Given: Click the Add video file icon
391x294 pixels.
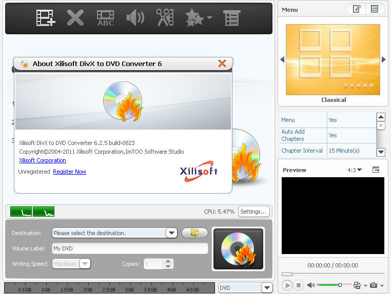Looking at the screenshot, I should click(46, 18).
